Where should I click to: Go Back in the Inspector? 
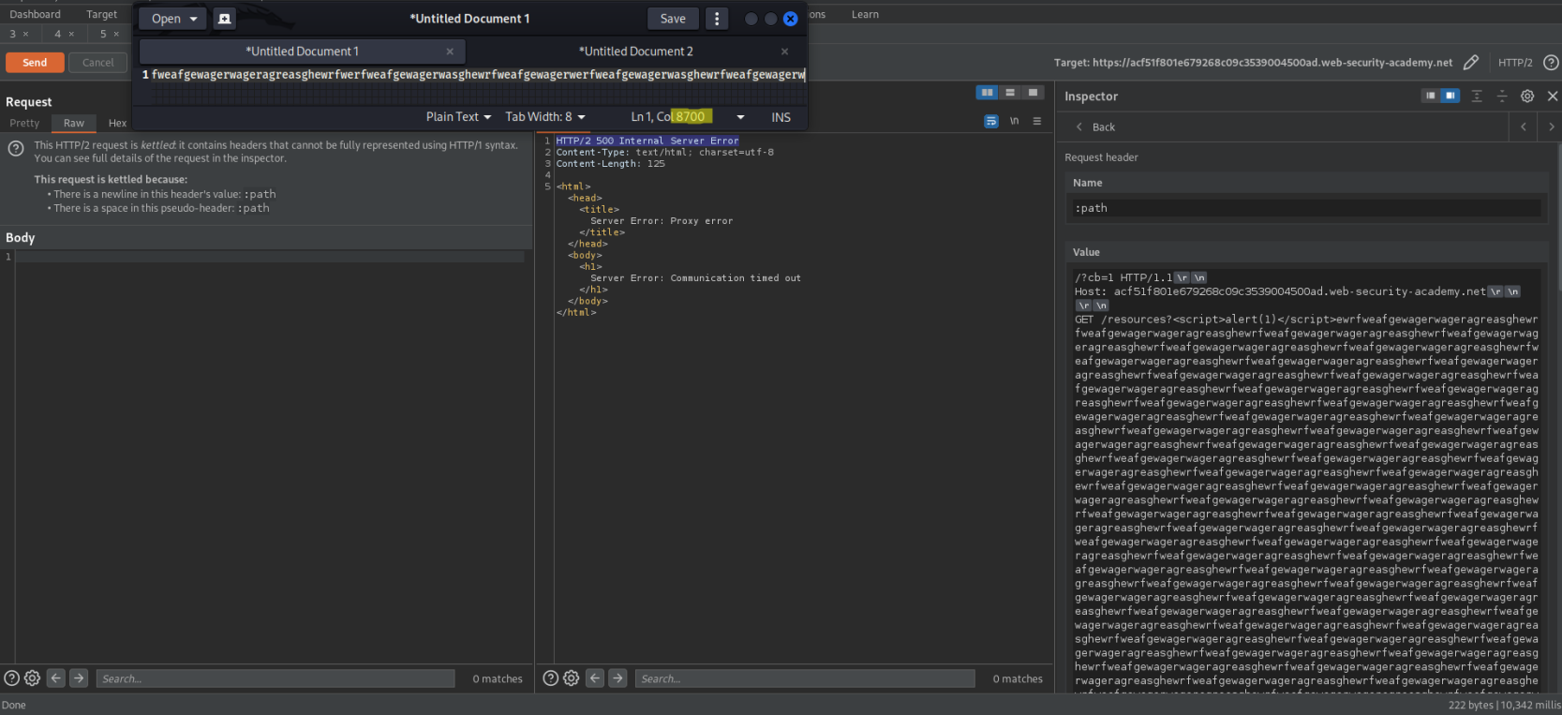pyautogui.click(x=1094, y=127)
